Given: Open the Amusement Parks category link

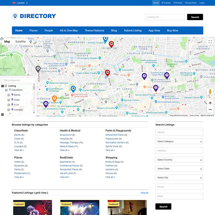Looking at the screenshot, I should (x=114, y=135).
